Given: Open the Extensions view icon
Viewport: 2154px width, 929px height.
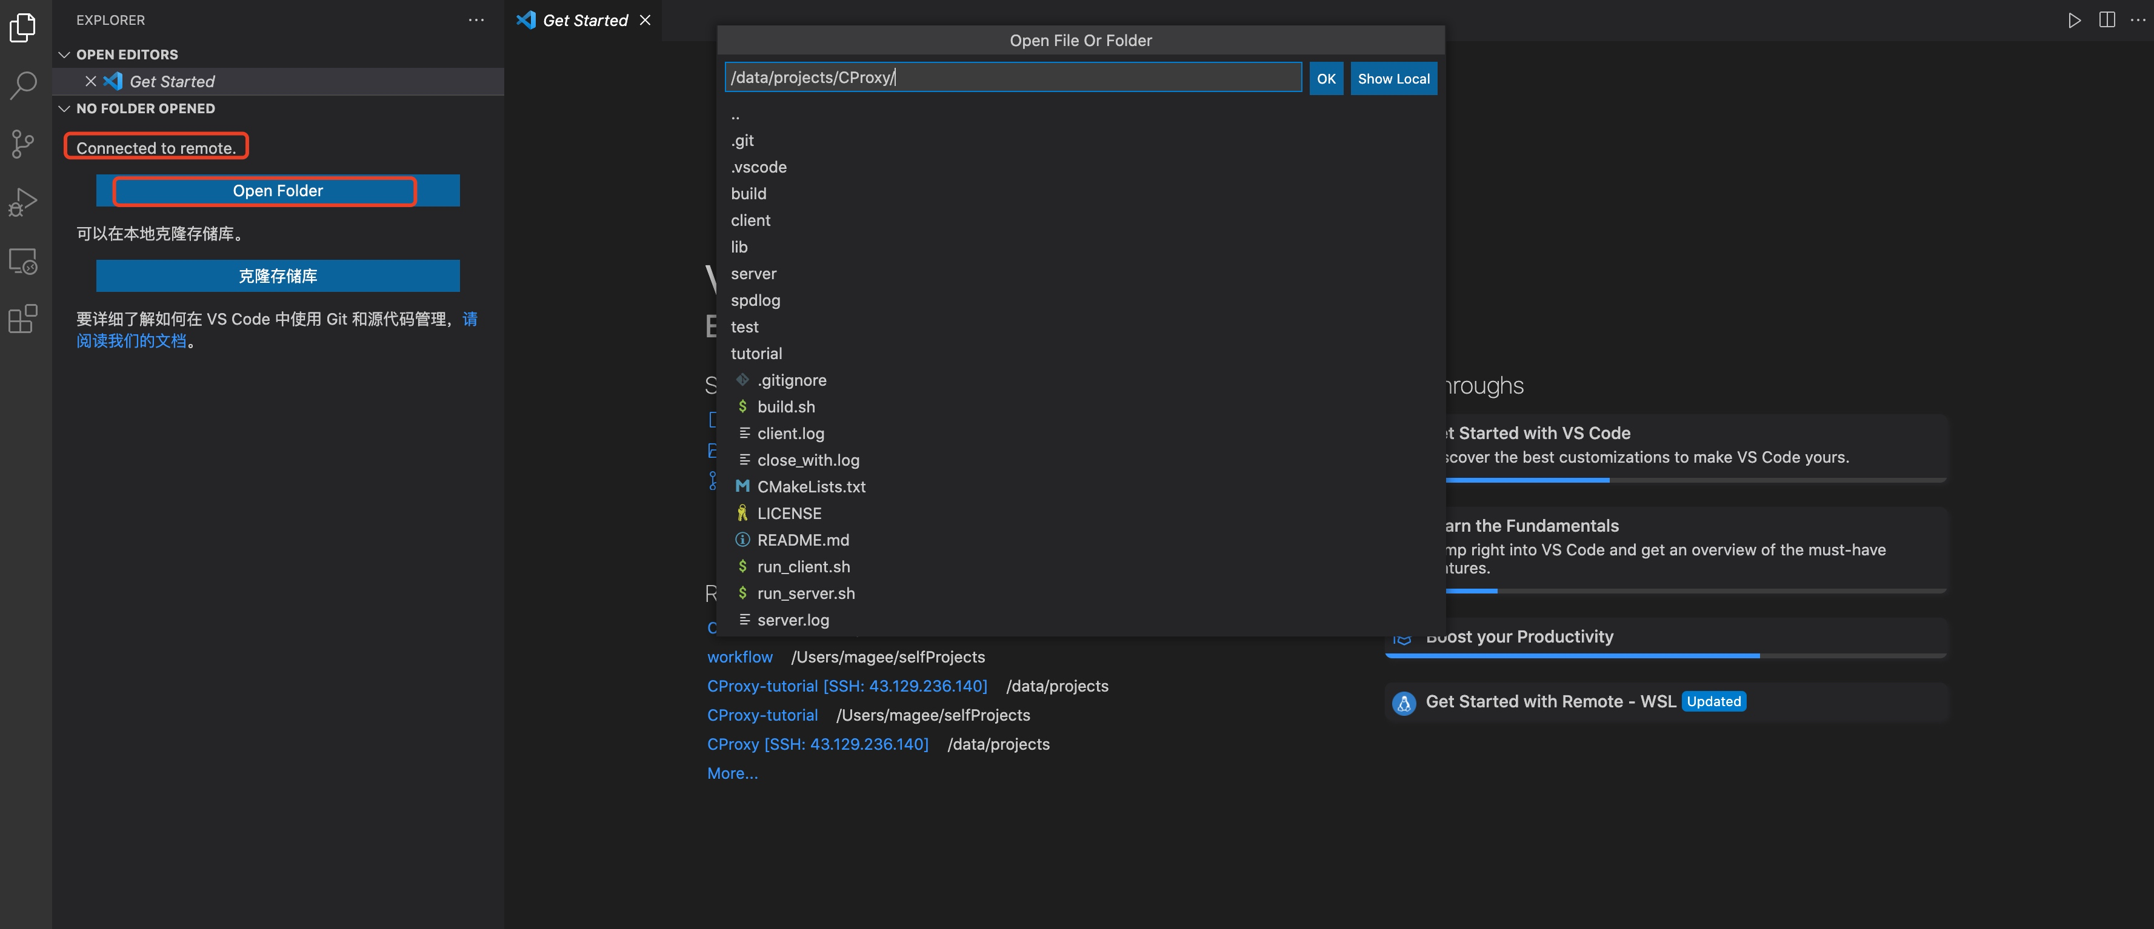Looking at the screenshot, I should click(x=22, y=319).
